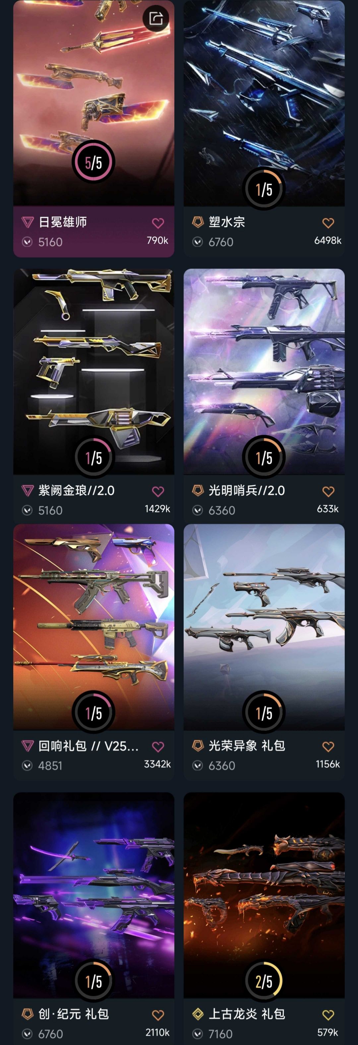
Task: Toggle heart on 紫阙金琅//2.0 bundle
Action: [x=158, y=492]
